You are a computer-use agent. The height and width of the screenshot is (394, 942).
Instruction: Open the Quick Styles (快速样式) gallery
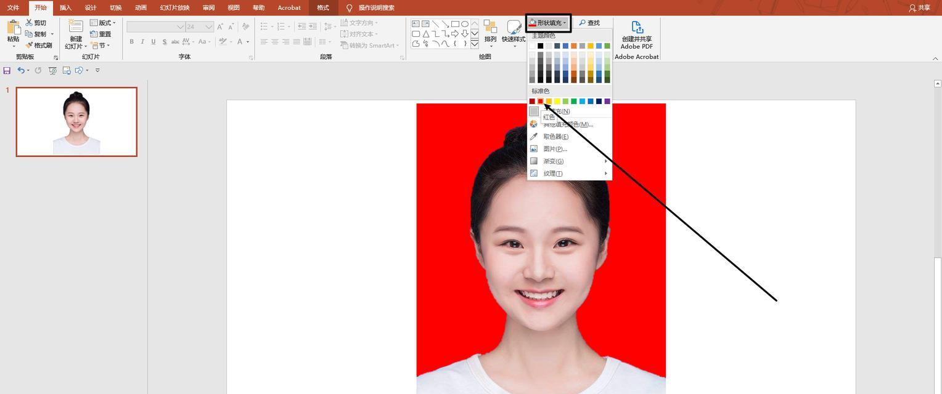(x=514, y=33)
